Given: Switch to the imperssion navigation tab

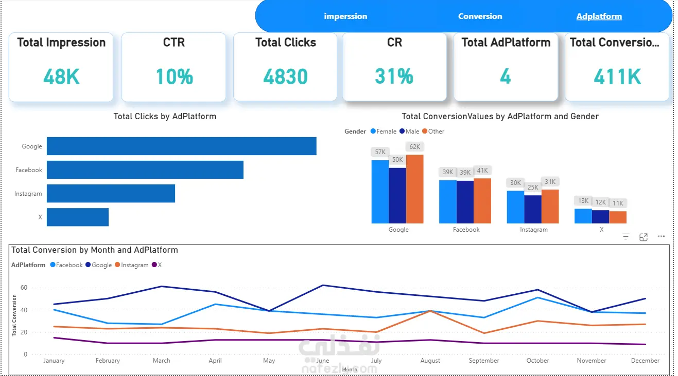Looking at the screenshot, I should 345,16.
